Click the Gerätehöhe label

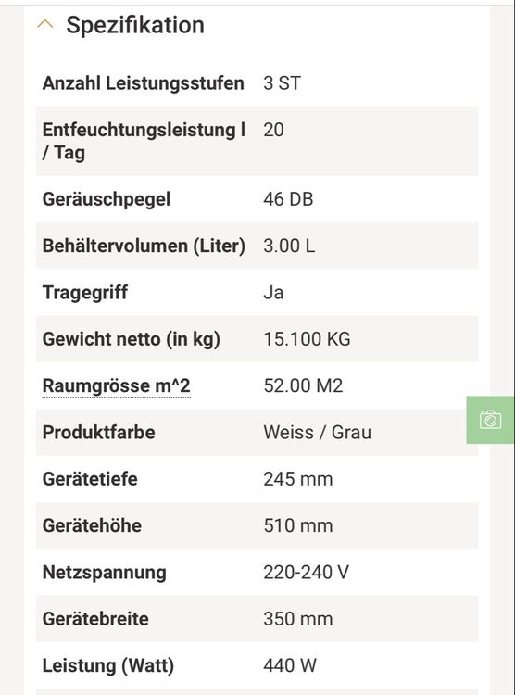click(x=93, y=525)
